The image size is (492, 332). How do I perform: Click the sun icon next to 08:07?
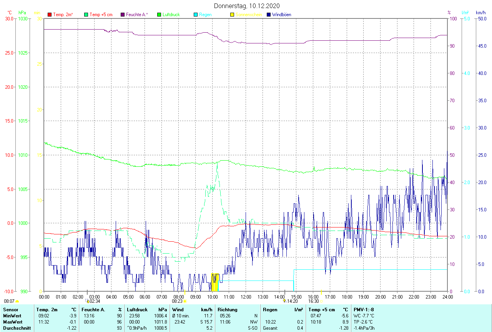click(x=17, y=302)
